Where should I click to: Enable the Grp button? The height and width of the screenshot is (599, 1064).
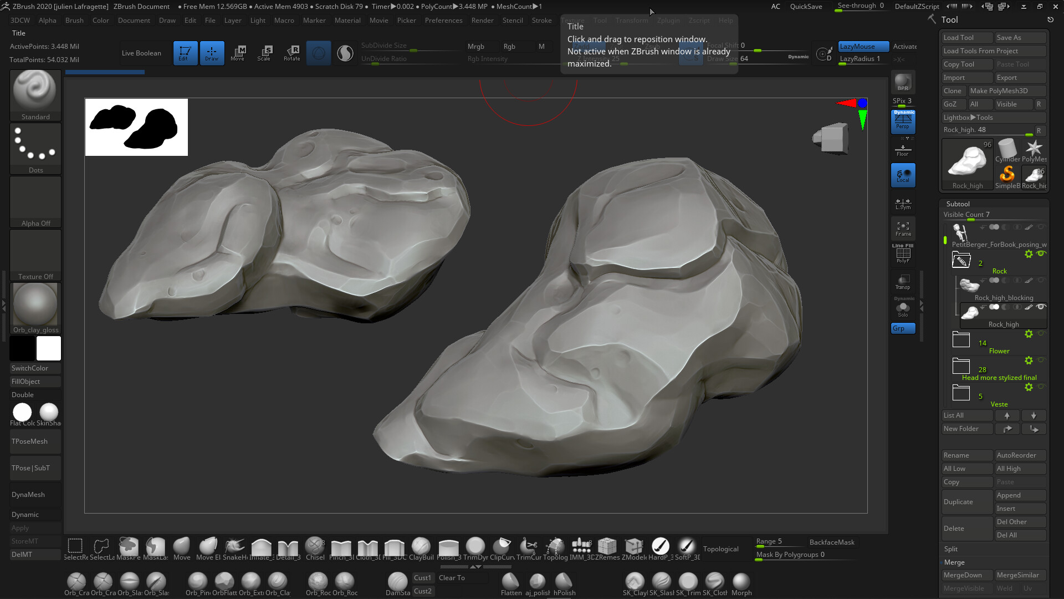click(903, 328)
